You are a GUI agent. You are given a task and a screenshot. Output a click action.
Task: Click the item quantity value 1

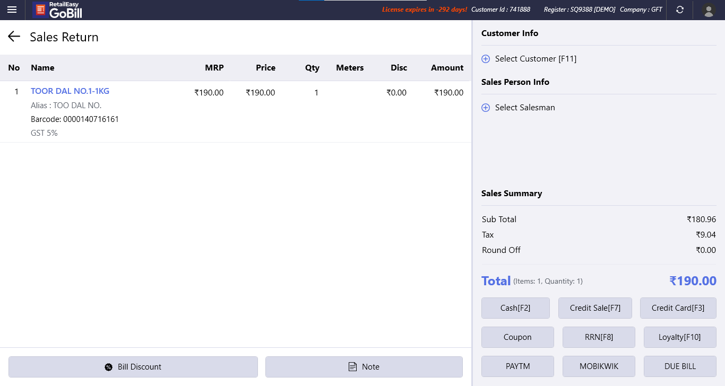coord(316,93)
